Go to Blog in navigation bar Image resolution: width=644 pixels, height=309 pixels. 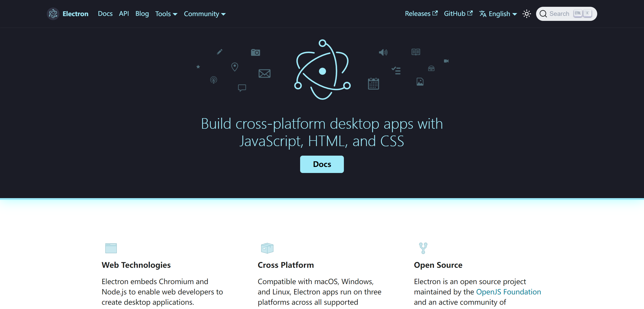click(x=142, y=14)
